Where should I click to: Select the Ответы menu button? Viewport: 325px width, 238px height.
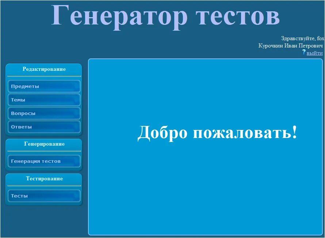point(44,127)
